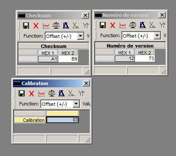Image resolution: width=176 pixels, height=156 pixels.
Task: Click grayed Y-axis icon in Checksum window
Action: coord(86,25)
